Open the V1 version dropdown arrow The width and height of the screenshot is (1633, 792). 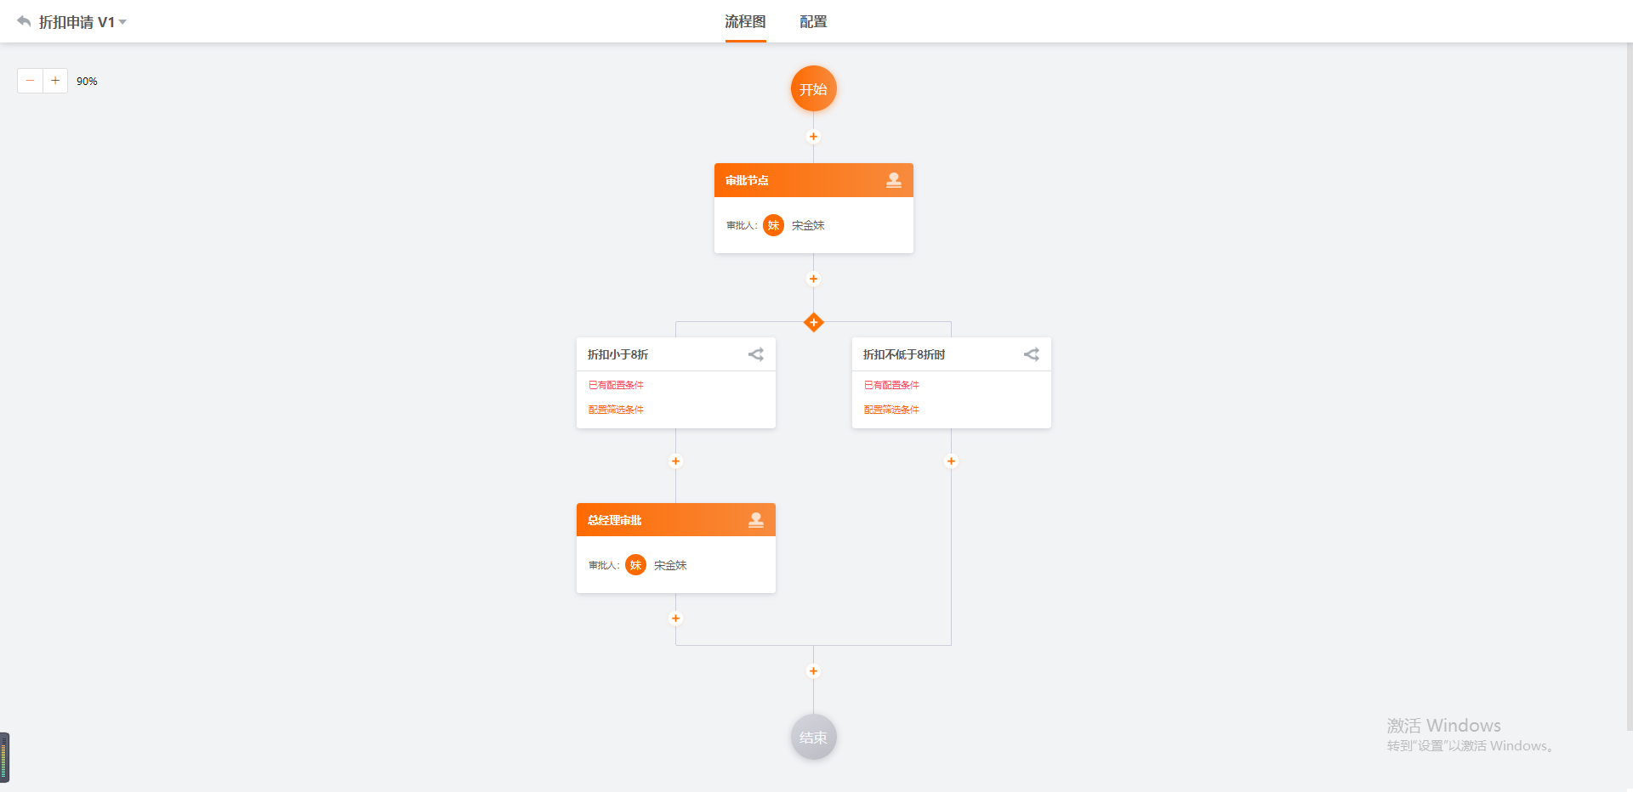122,22
